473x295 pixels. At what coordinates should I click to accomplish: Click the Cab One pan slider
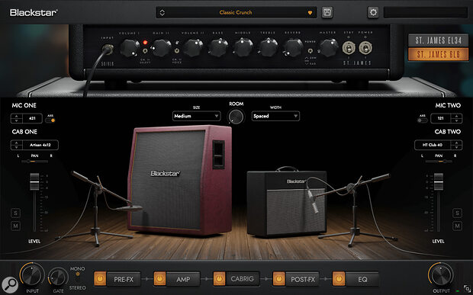coord(34,162)
